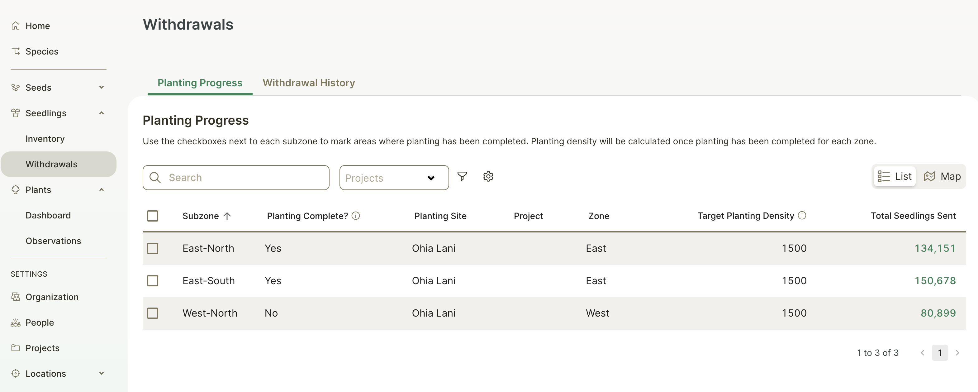Expand the Seeds sidebar section
The width and height of the screenshot is (978, 392).
101,87
